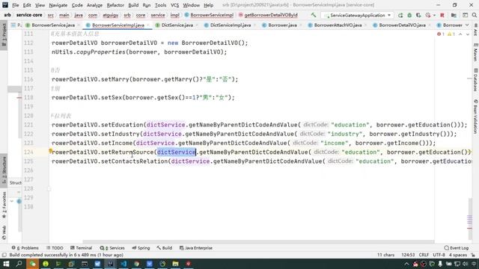Switch to BorrowerService.java tab
The height and width of the screenshot is (269, 479).
click(53, 25)
